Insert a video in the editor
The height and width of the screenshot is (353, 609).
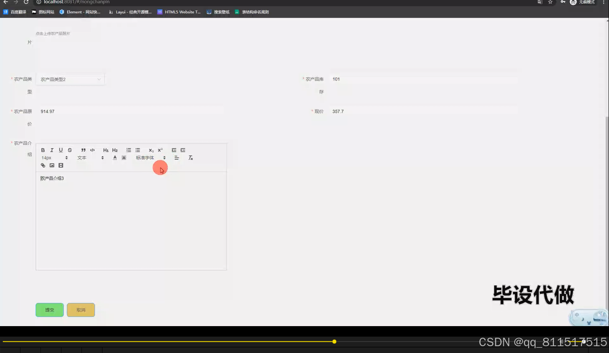[61, 165]
